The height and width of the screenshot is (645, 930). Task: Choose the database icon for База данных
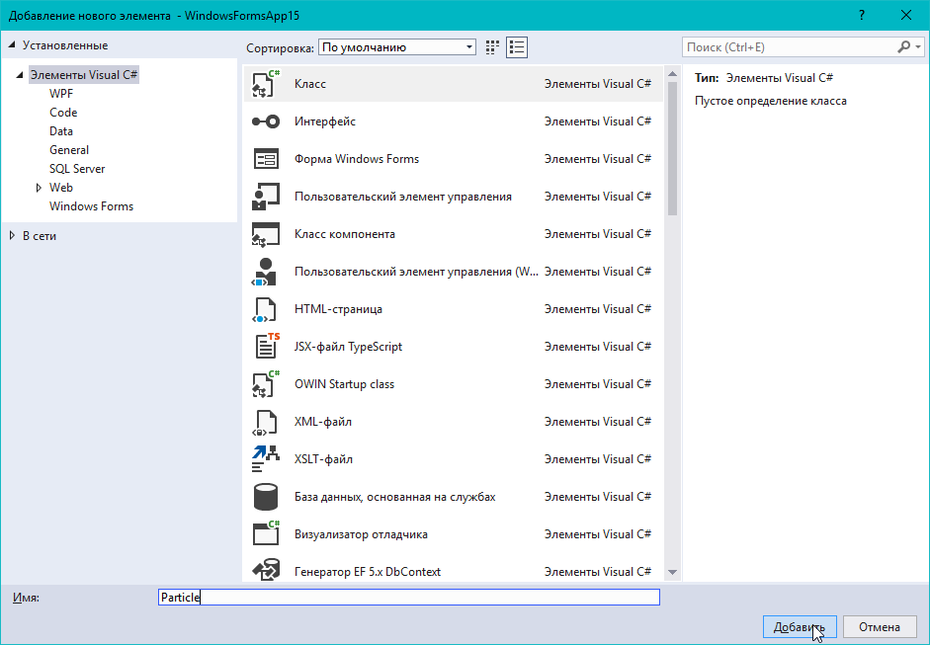coord(266,497)
